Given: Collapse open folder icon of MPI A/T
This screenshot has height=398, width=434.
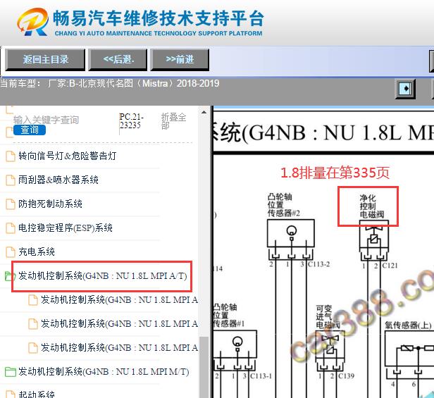Looking at the screenshot, I should (x=9, y=276).
